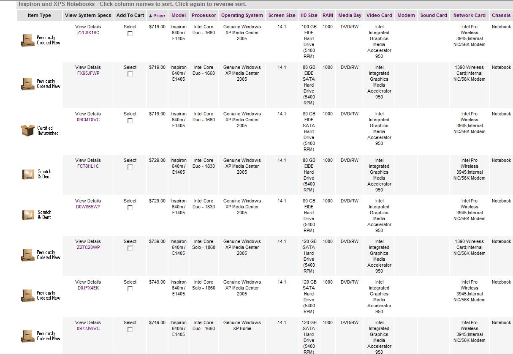Sort by the Screen Size column
The width and height of the screenshot is (513, 355).
point(282,15)
